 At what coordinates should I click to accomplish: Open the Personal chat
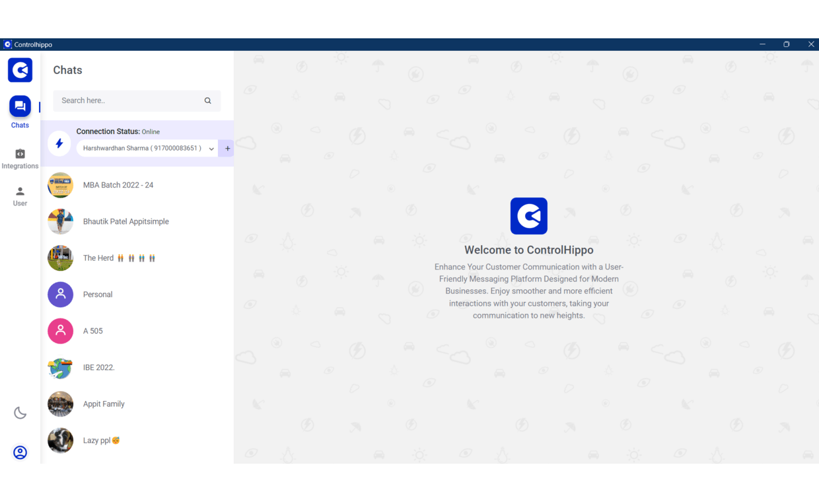tap(137, 295)
